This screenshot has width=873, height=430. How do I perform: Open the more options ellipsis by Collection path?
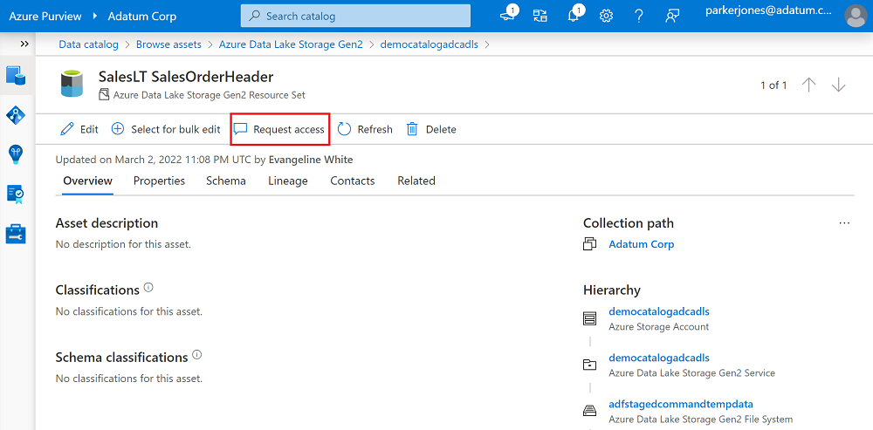pyautogui.click(x=844, y=223)
